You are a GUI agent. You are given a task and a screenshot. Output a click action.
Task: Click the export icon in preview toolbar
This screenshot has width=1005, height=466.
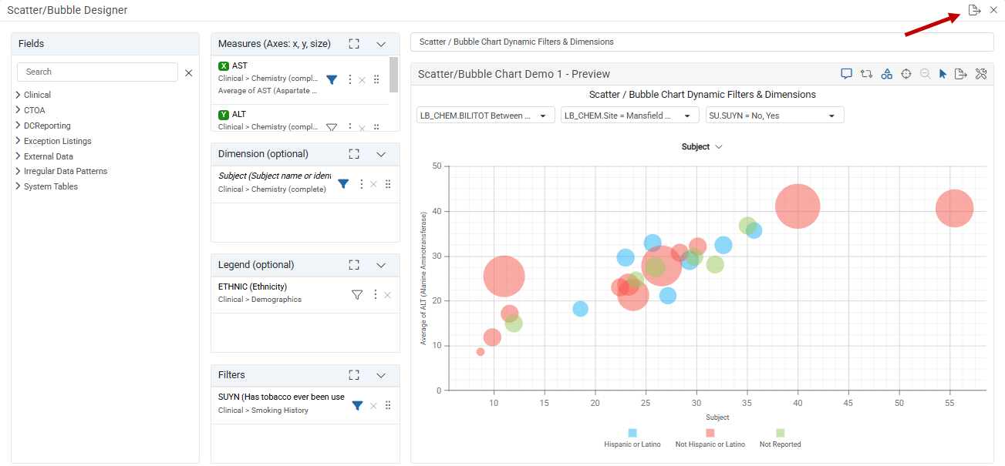[x=960, y=74]
